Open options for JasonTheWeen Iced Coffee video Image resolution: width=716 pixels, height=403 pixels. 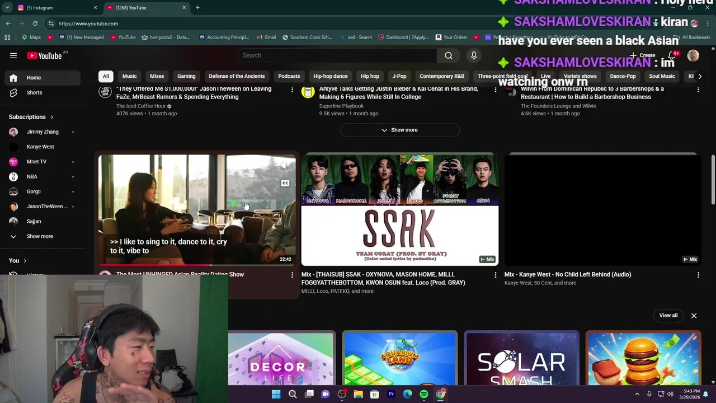[x=292, y=90]
